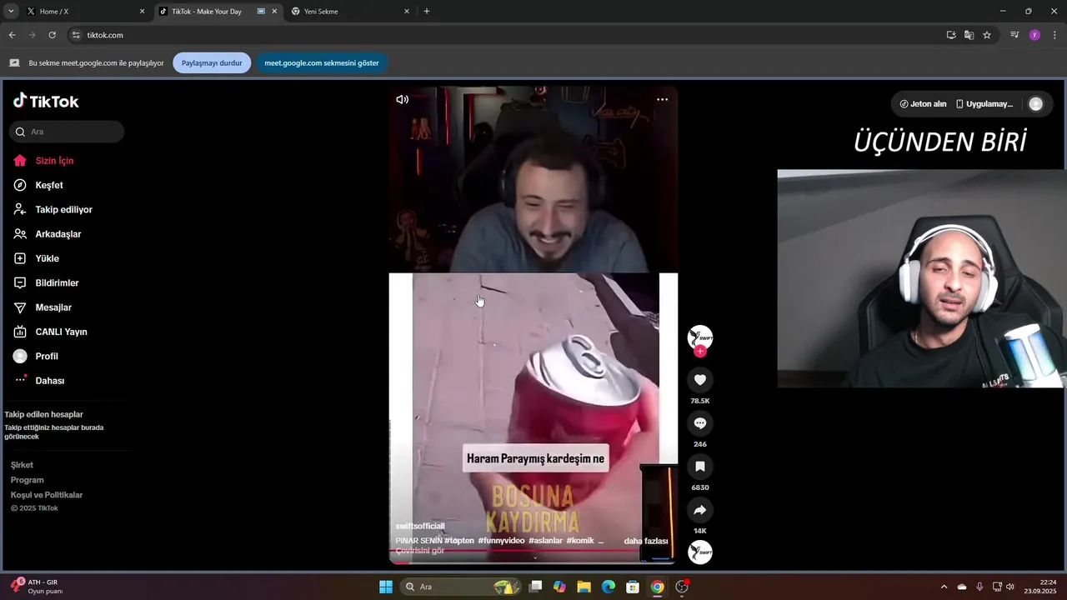Mute the video with speaker icon

tap(402, 99)
